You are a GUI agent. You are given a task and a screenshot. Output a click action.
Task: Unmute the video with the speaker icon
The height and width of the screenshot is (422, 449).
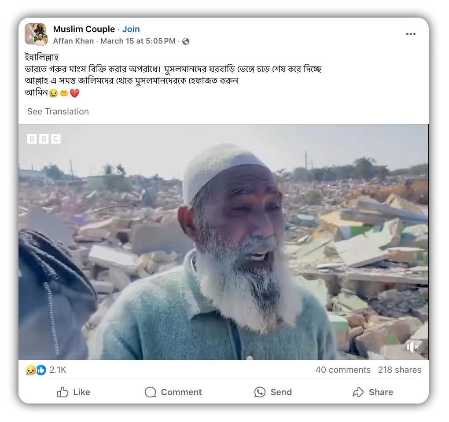click(x=412, y=347)
